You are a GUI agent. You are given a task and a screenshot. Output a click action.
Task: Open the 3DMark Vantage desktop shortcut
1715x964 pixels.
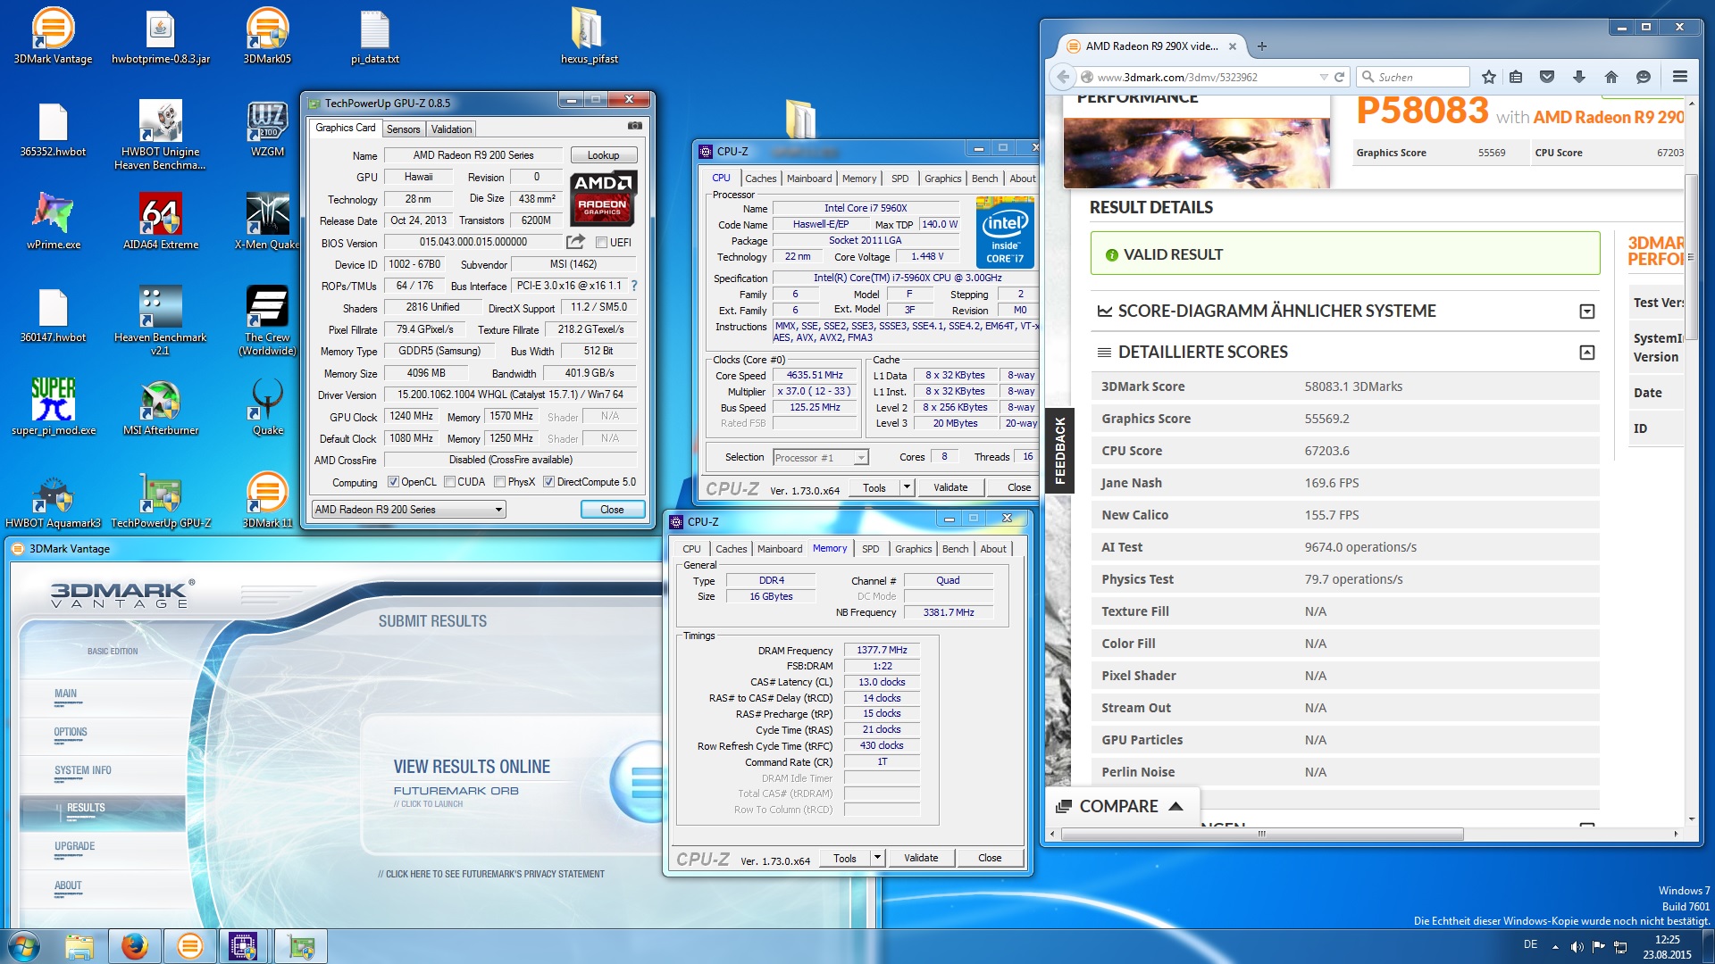coord(53,36)
